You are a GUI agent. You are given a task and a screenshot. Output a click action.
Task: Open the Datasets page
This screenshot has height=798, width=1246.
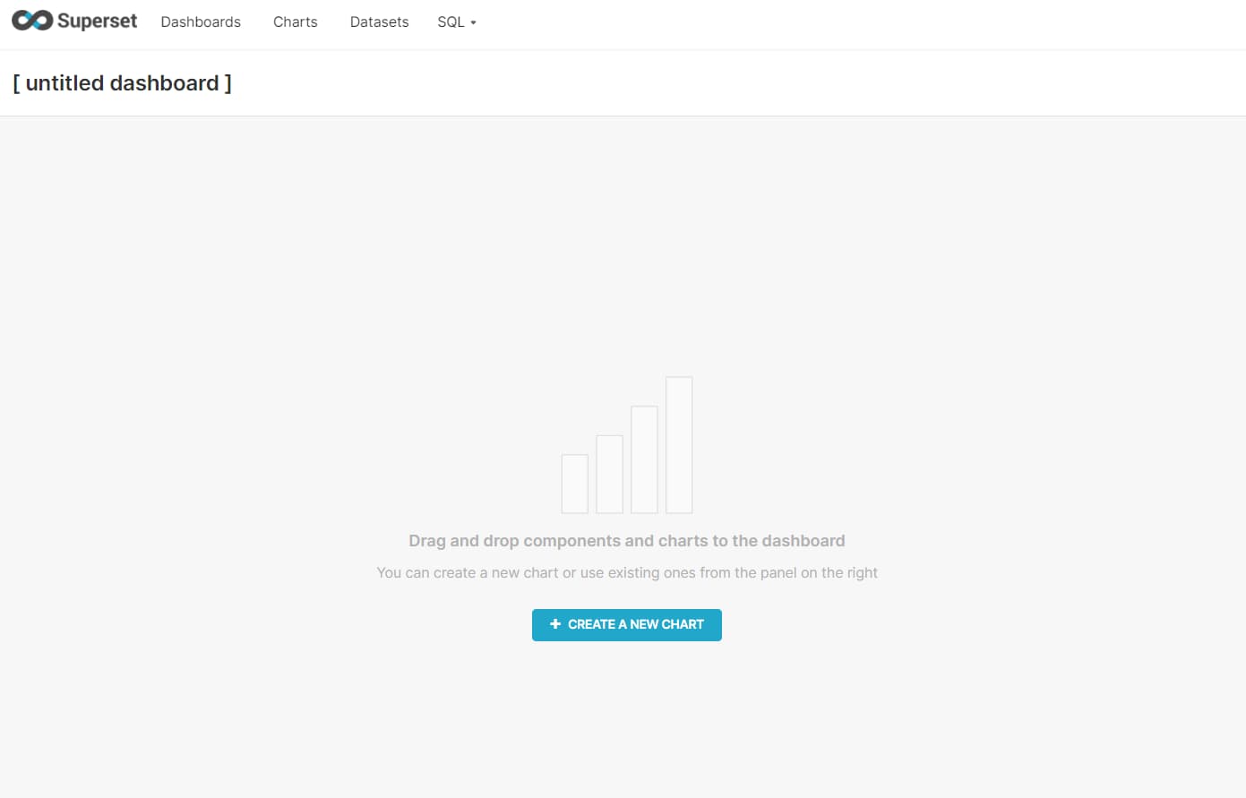point(379,21)
